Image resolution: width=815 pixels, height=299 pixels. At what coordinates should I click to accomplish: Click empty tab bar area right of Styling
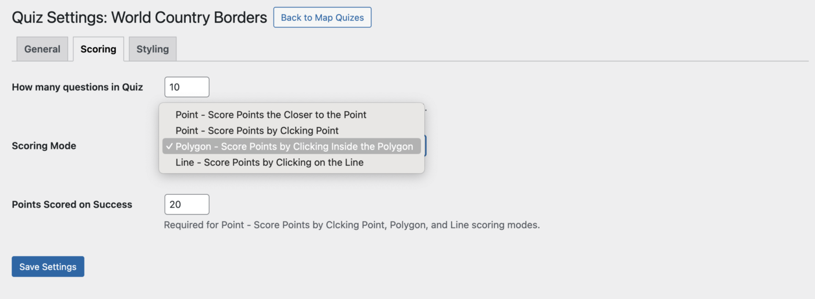466,49
